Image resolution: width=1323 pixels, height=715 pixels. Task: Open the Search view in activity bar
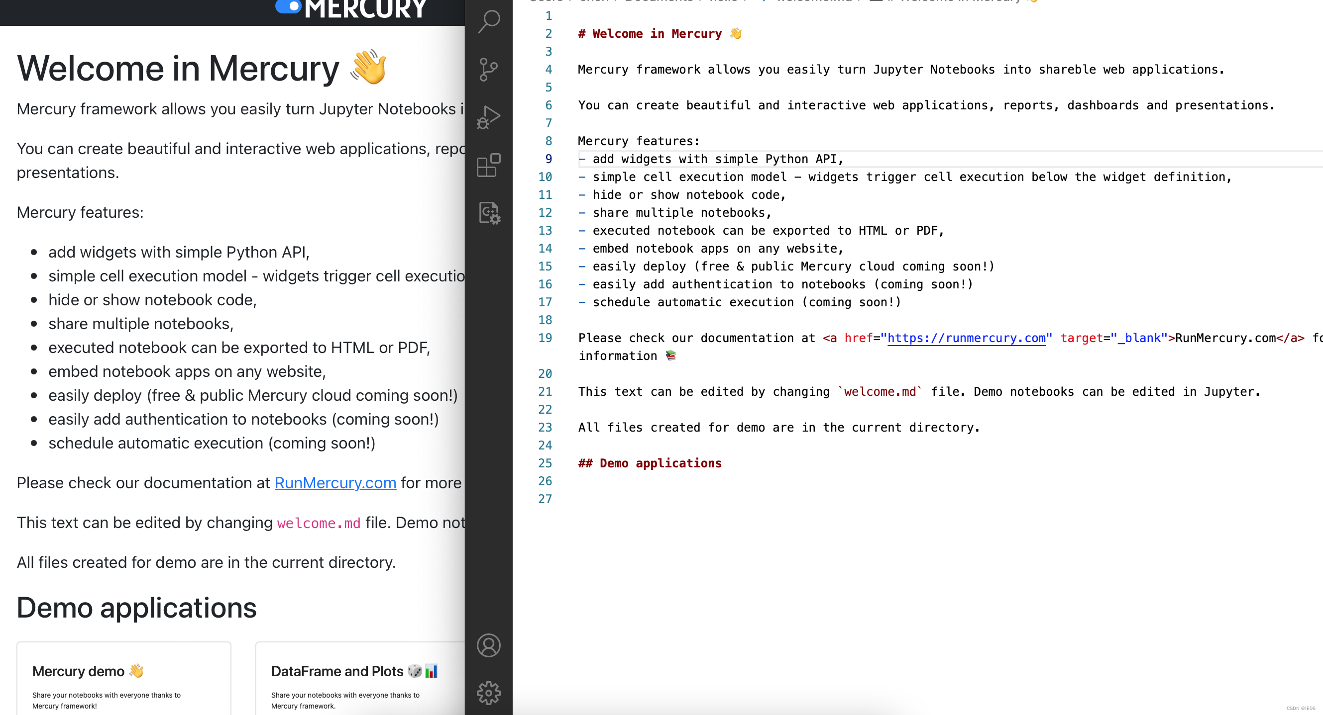[488, 21]
